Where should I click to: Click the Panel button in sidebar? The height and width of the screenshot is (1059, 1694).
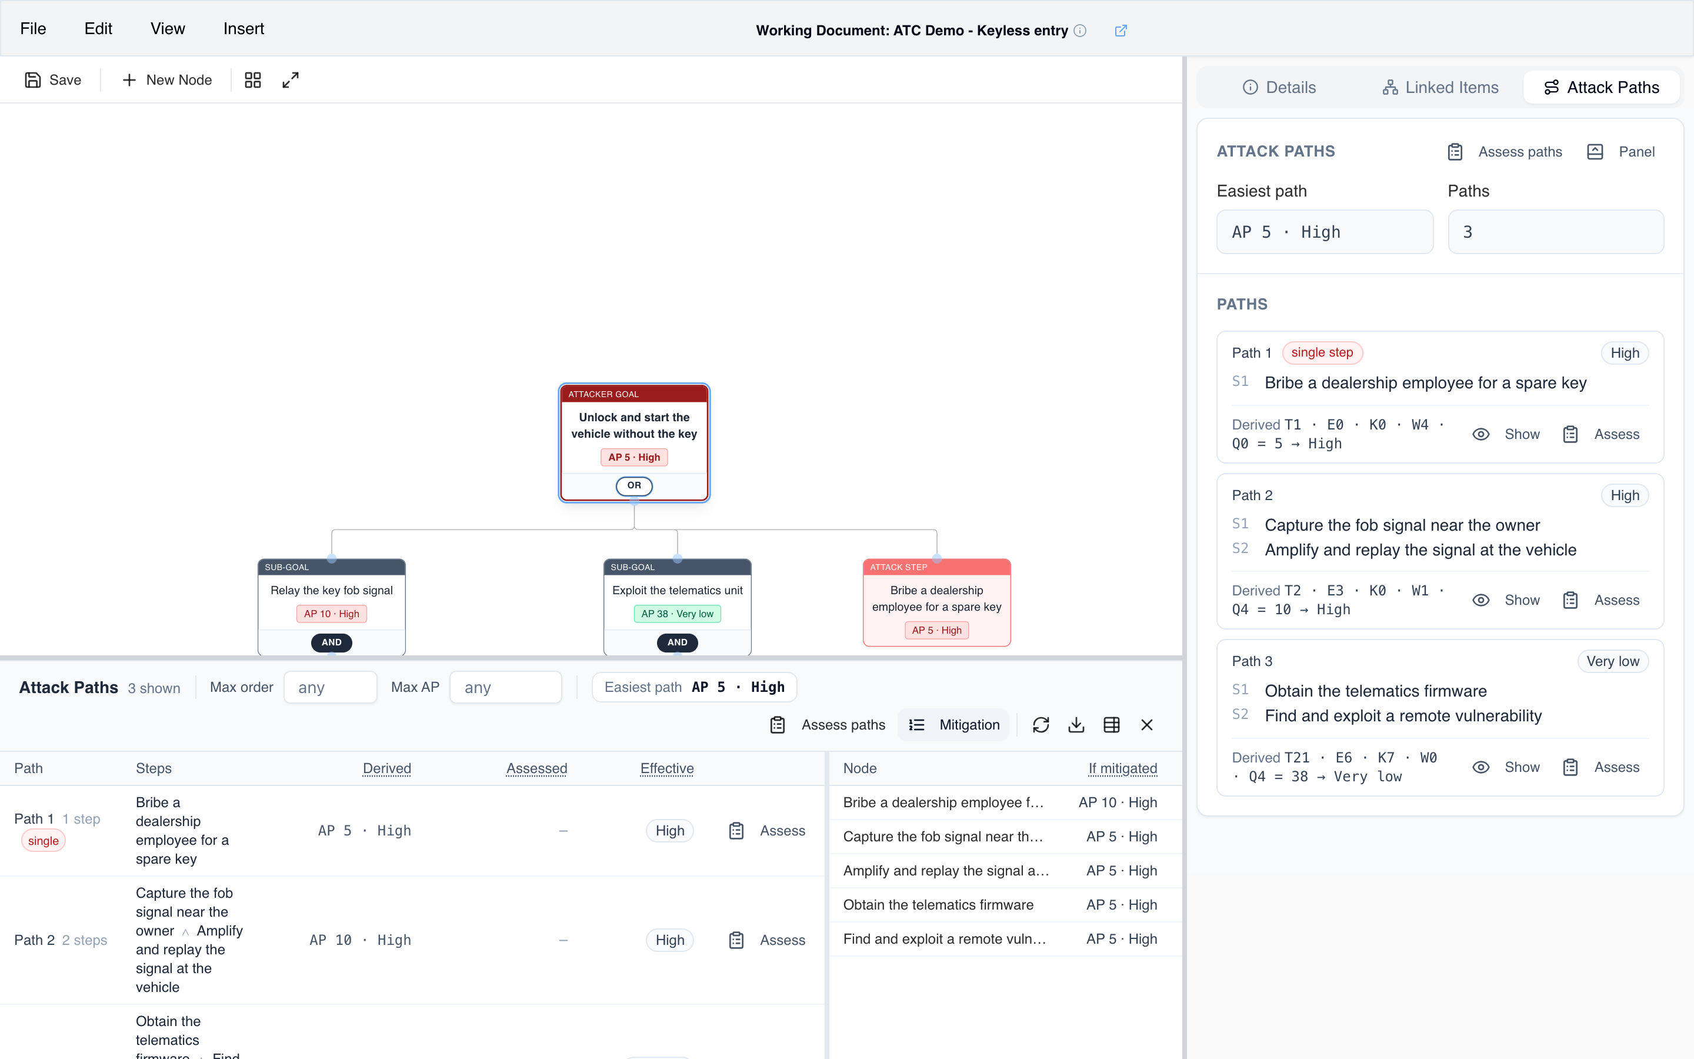click(1620, 152)
